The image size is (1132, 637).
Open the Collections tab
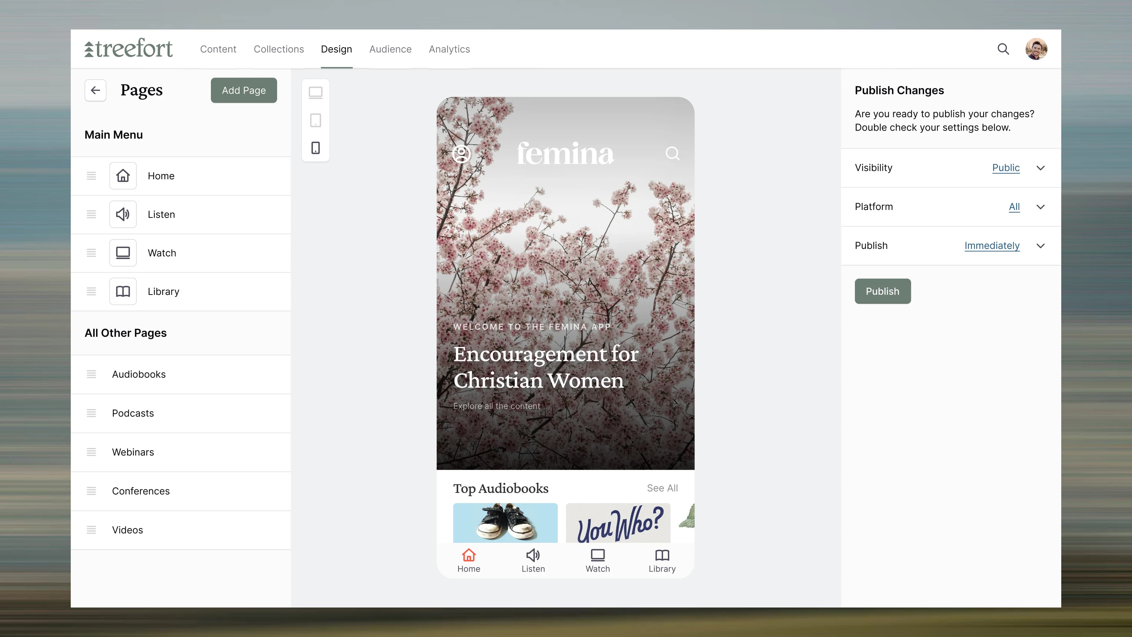click(279, 49)
